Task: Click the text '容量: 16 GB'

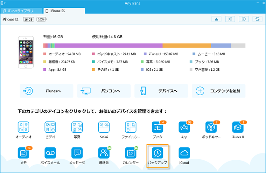Action: 53,37
